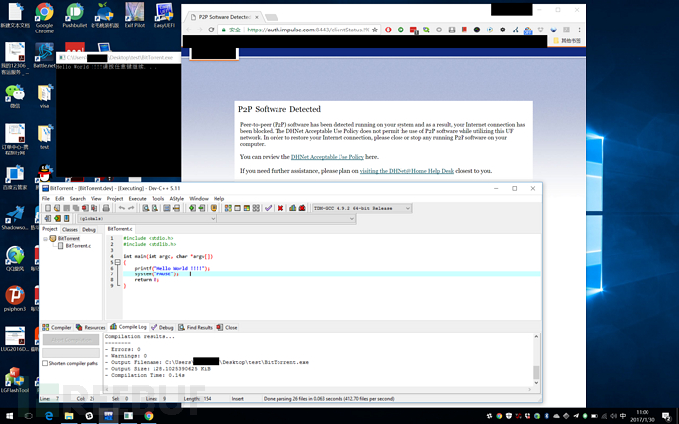Click the red X Stop Execution icon
The image size is (679, 424).
(x=280, y=208)
